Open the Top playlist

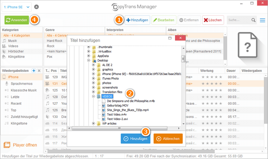[21, 110]
